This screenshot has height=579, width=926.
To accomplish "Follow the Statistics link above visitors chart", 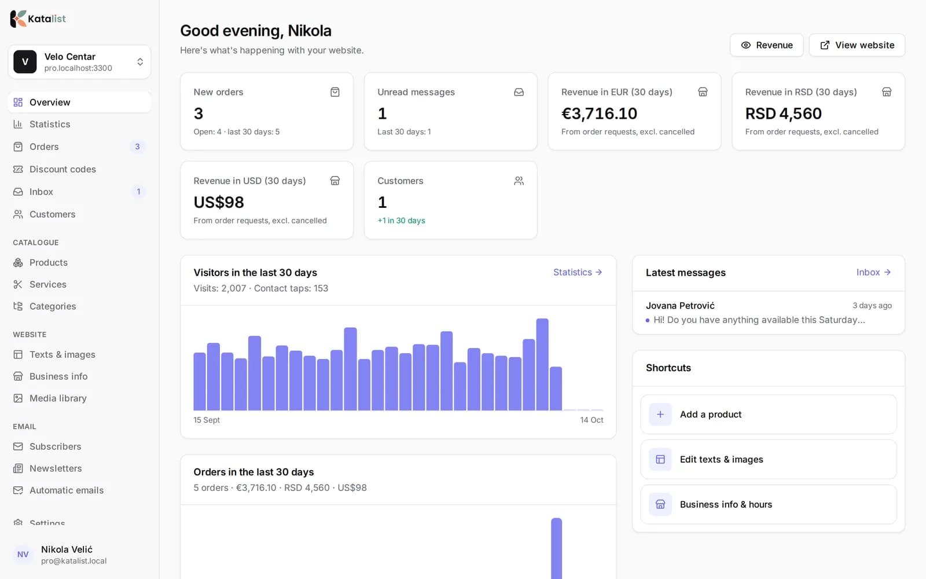I will [x=578, y=272].
